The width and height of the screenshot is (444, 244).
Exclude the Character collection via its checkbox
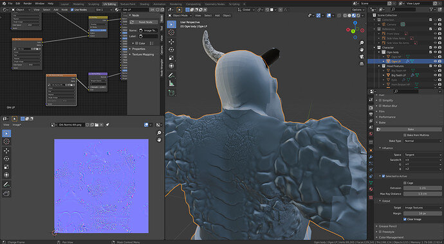point(430,48)
